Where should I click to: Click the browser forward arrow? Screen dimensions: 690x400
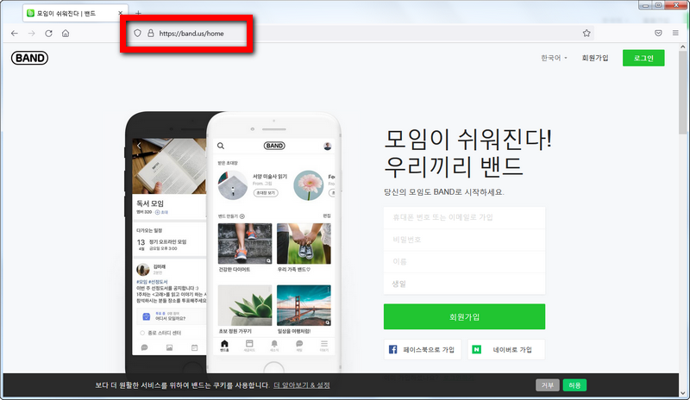click(x=31, y=34)
